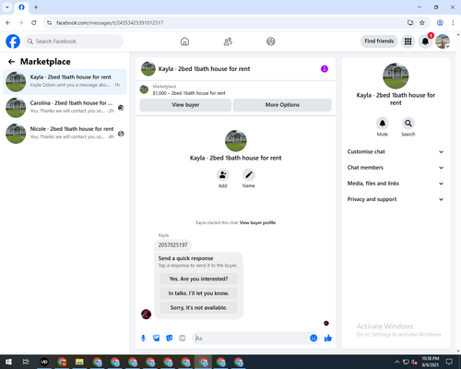This screenshot has height=369, width=461.
Task: Click the Name pencil edit icon
Action: coord(249,175)
